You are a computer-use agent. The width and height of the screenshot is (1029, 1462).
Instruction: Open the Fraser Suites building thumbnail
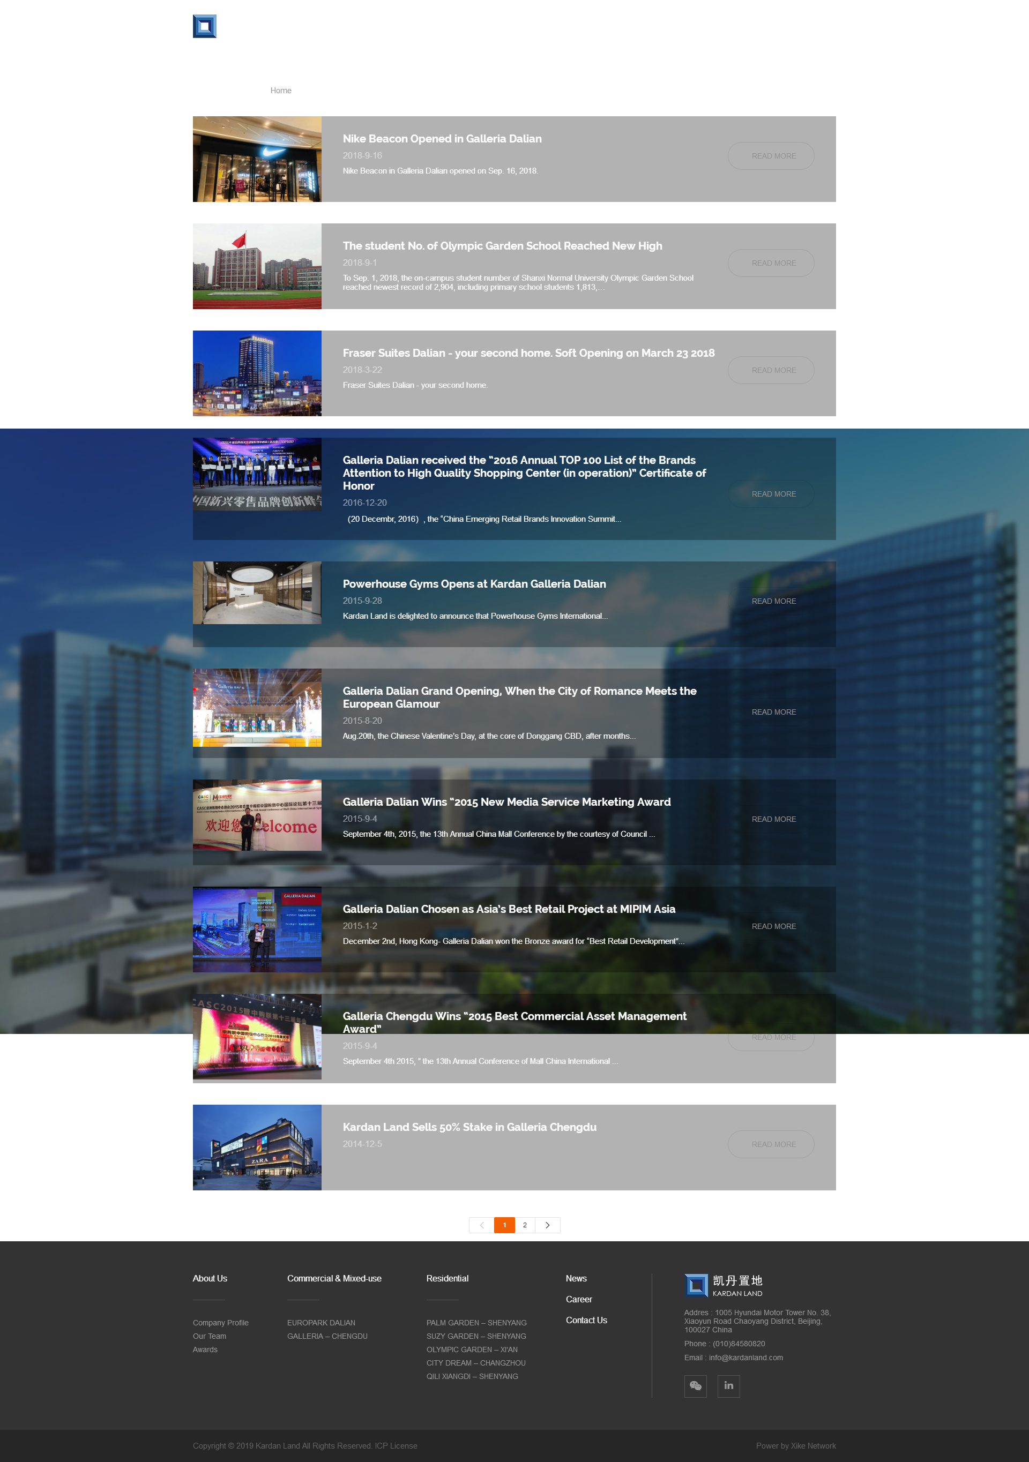tap(257, 373)
